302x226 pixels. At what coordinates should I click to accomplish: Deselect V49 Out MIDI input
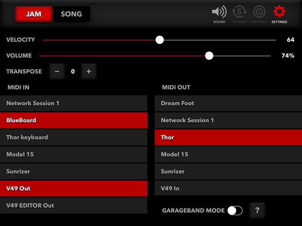click(74, 189)
